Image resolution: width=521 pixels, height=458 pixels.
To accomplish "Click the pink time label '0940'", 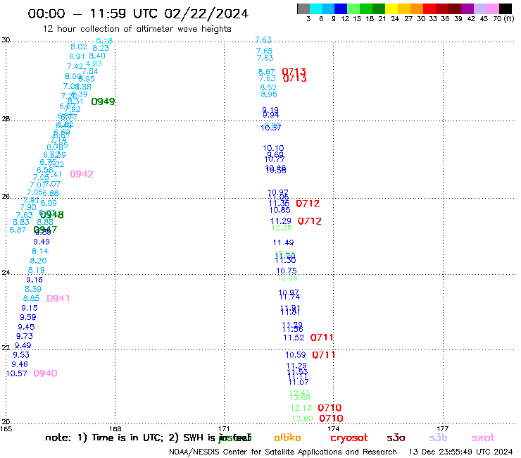I will 45,373.
